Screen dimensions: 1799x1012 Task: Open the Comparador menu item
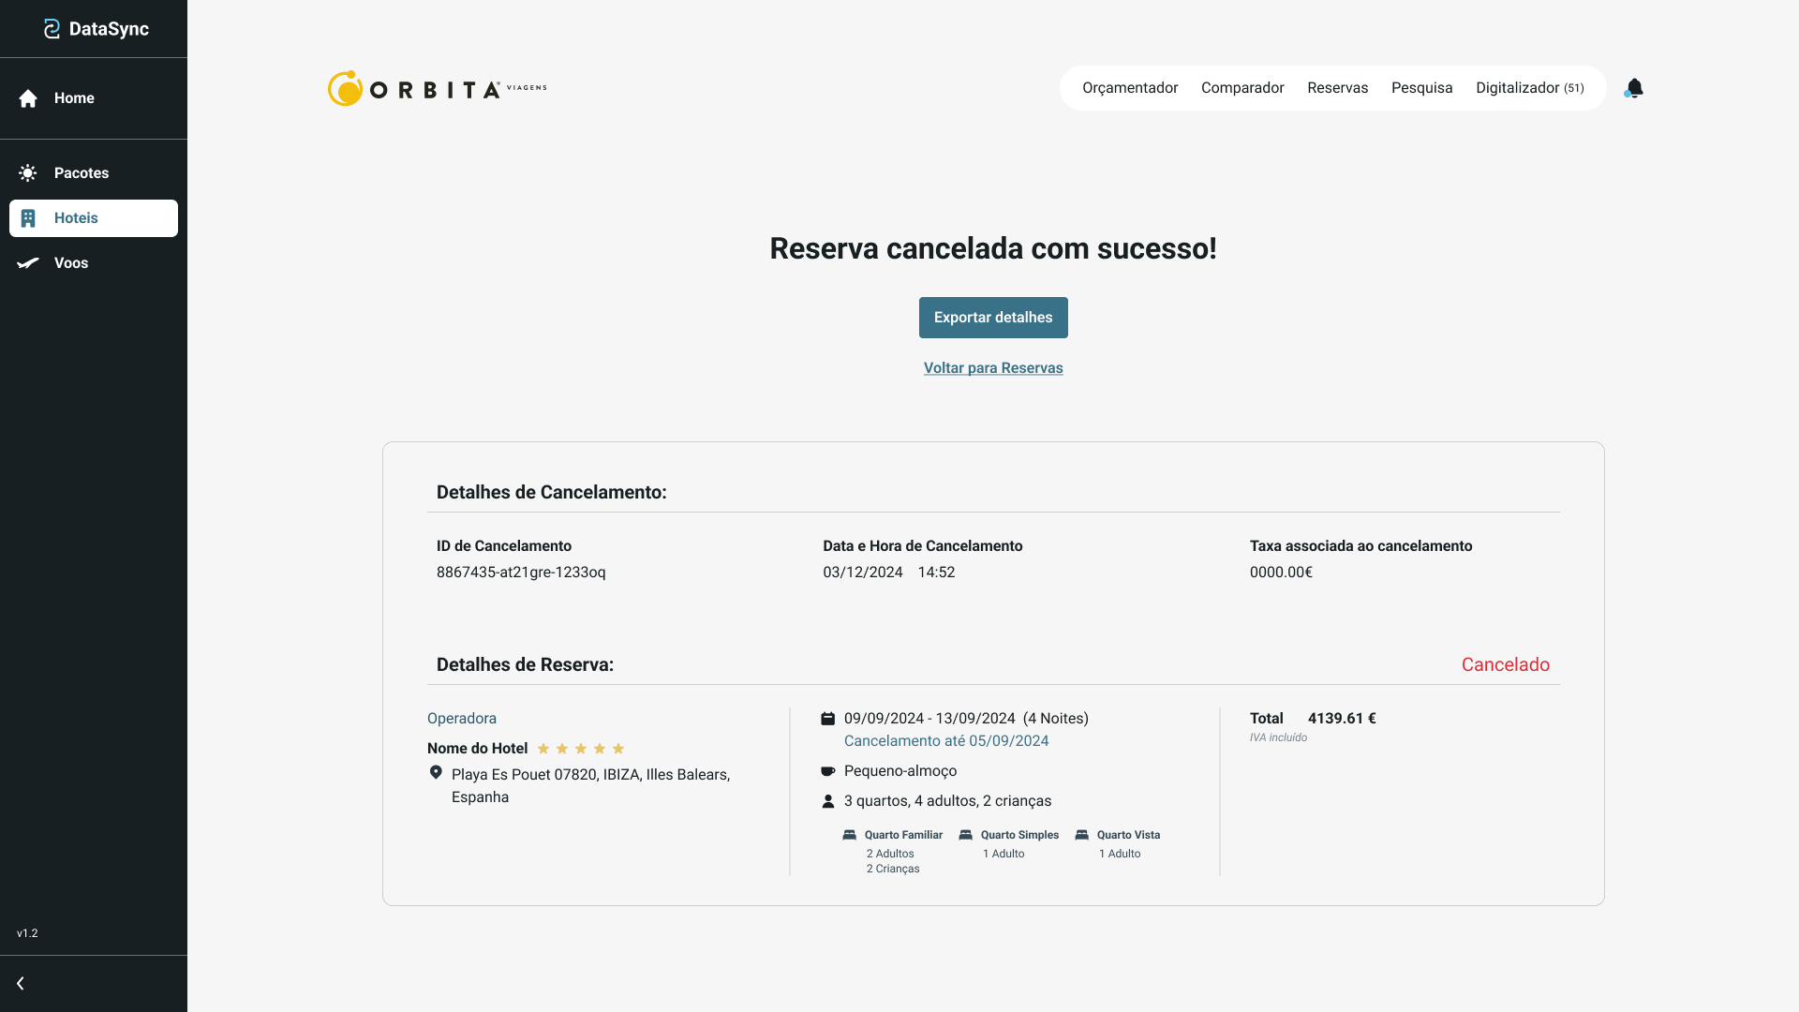pyautogui.click(x=1241, y=88)
